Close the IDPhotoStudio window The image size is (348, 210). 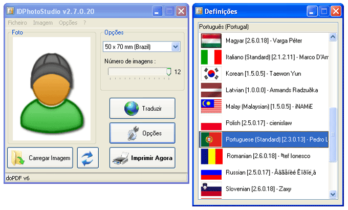181,11
